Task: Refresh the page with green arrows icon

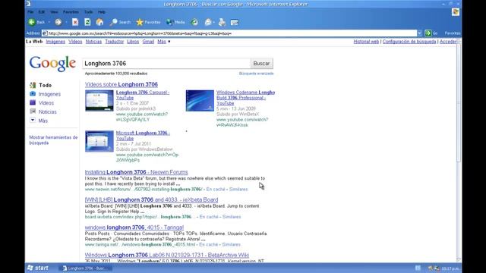Action: 87,22
